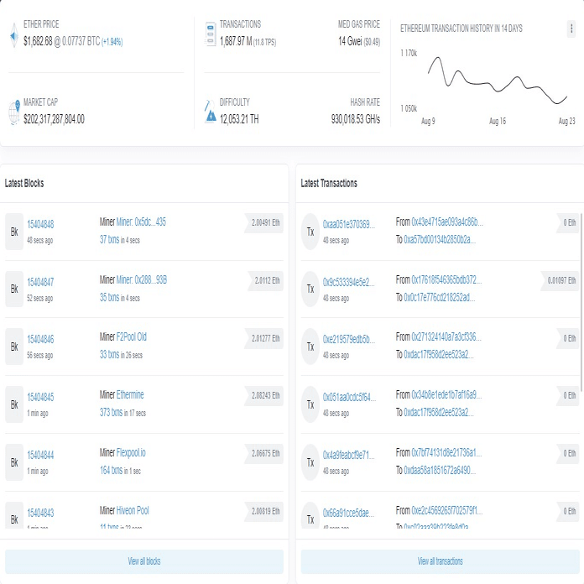Open Flexpool.io miner page
The width and height of the screenshot is (584, 584).
pos(131,452)
